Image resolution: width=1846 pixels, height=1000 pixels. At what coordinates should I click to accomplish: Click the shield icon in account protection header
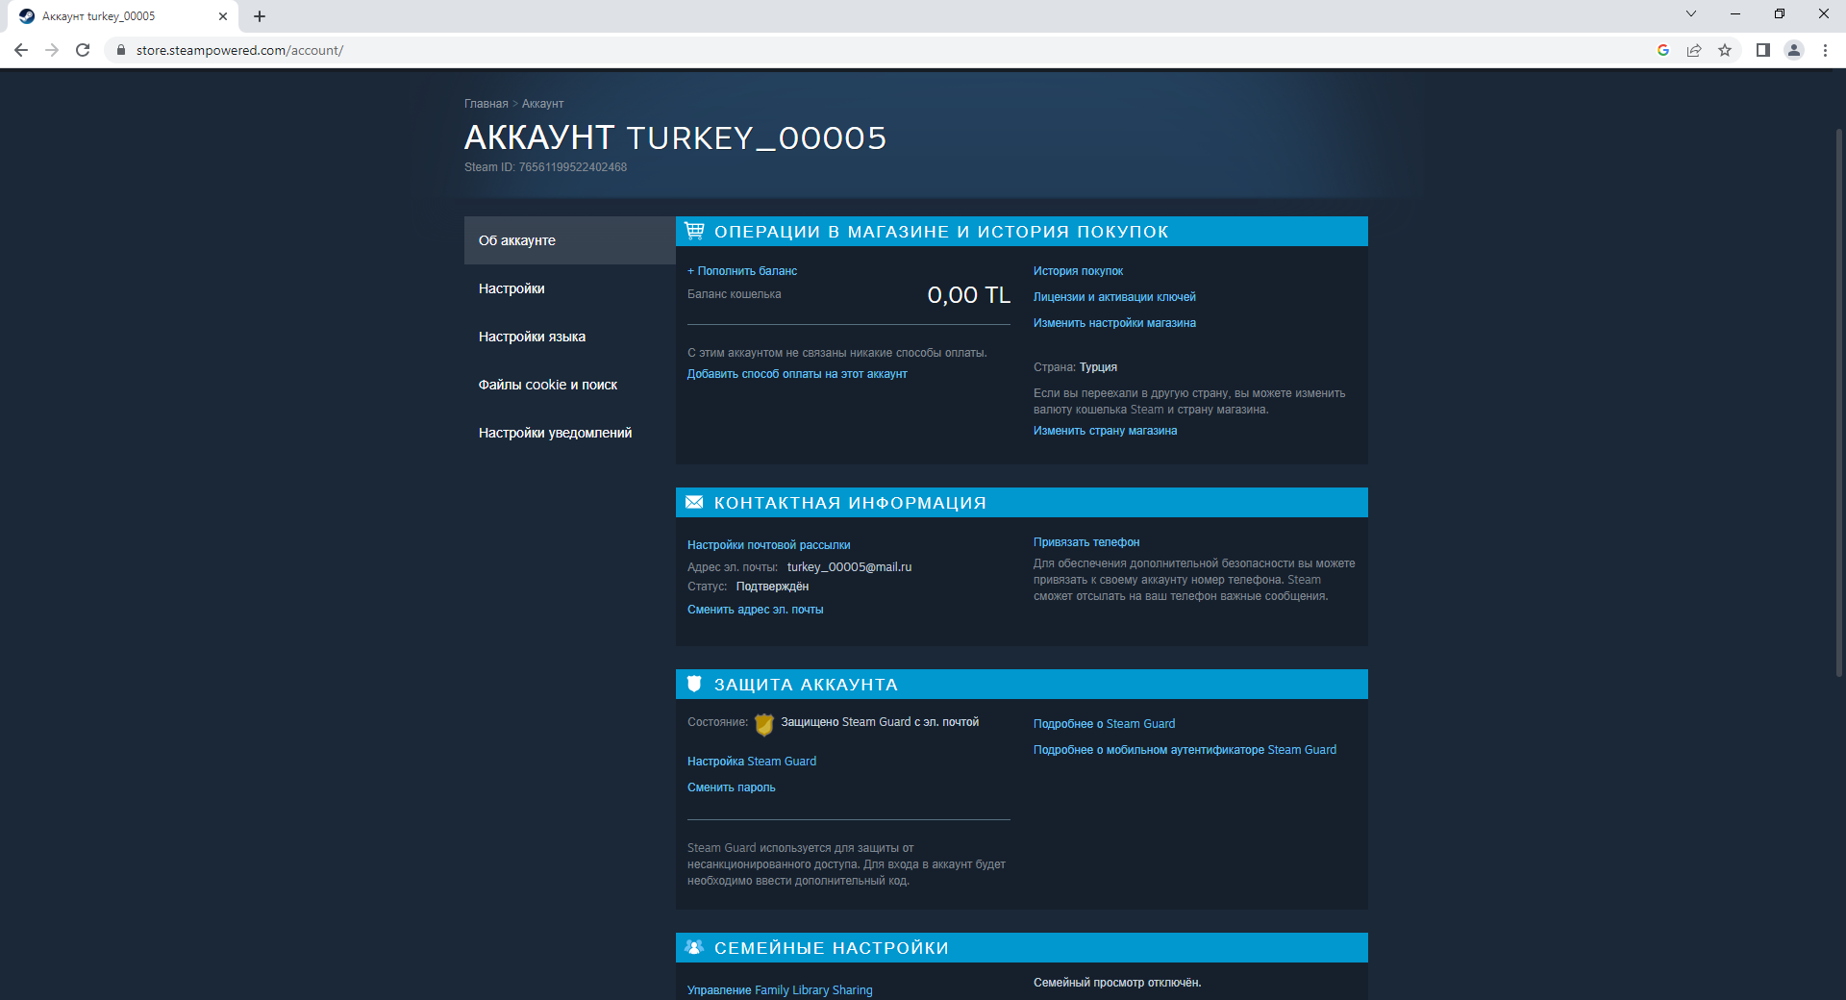click(x=694, y=684)
